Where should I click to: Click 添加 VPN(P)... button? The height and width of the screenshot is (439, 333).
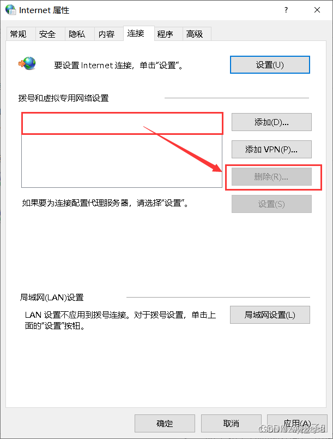pyautogui.click(x=271, y=149)
